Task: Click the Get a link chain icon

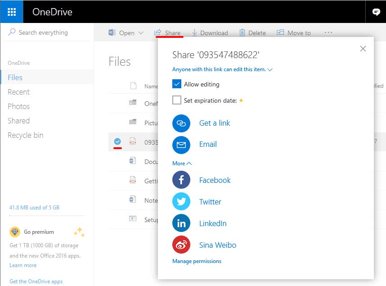Action: 181,123
